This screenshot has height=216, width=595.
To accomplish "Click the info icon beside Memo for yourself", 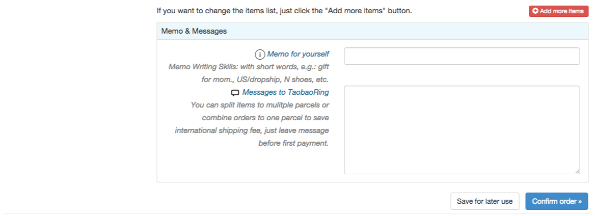I will (260, 55).
